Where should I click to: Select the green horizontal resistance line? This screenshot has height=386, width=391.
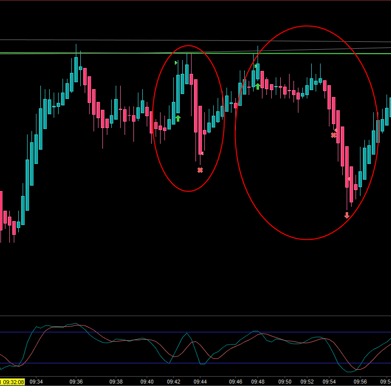click(195, 53)
